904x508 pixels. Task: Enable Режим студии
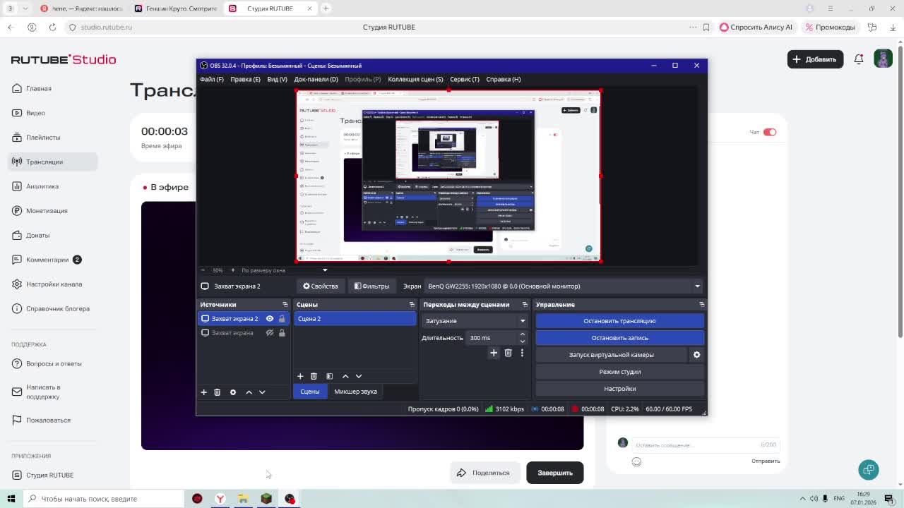[x=619, y=372]
